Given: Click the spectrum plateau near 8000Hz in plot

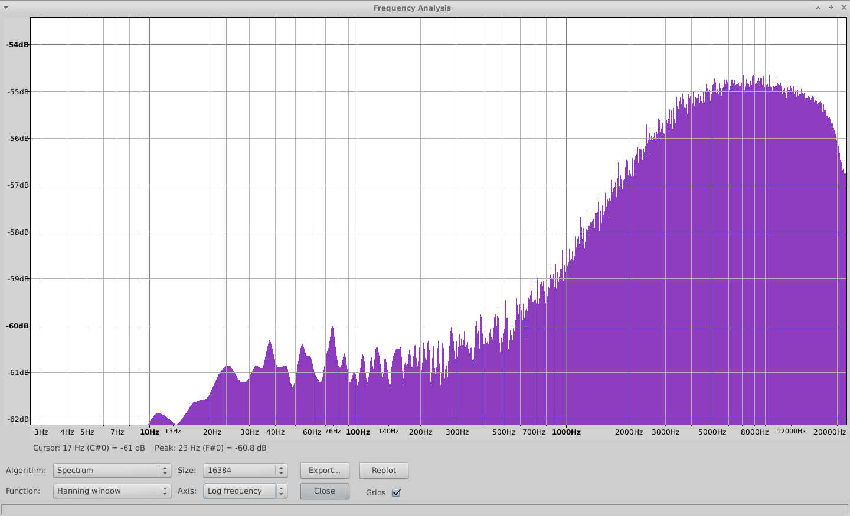Looking at the screenshot, I should [x=754, y=83].
